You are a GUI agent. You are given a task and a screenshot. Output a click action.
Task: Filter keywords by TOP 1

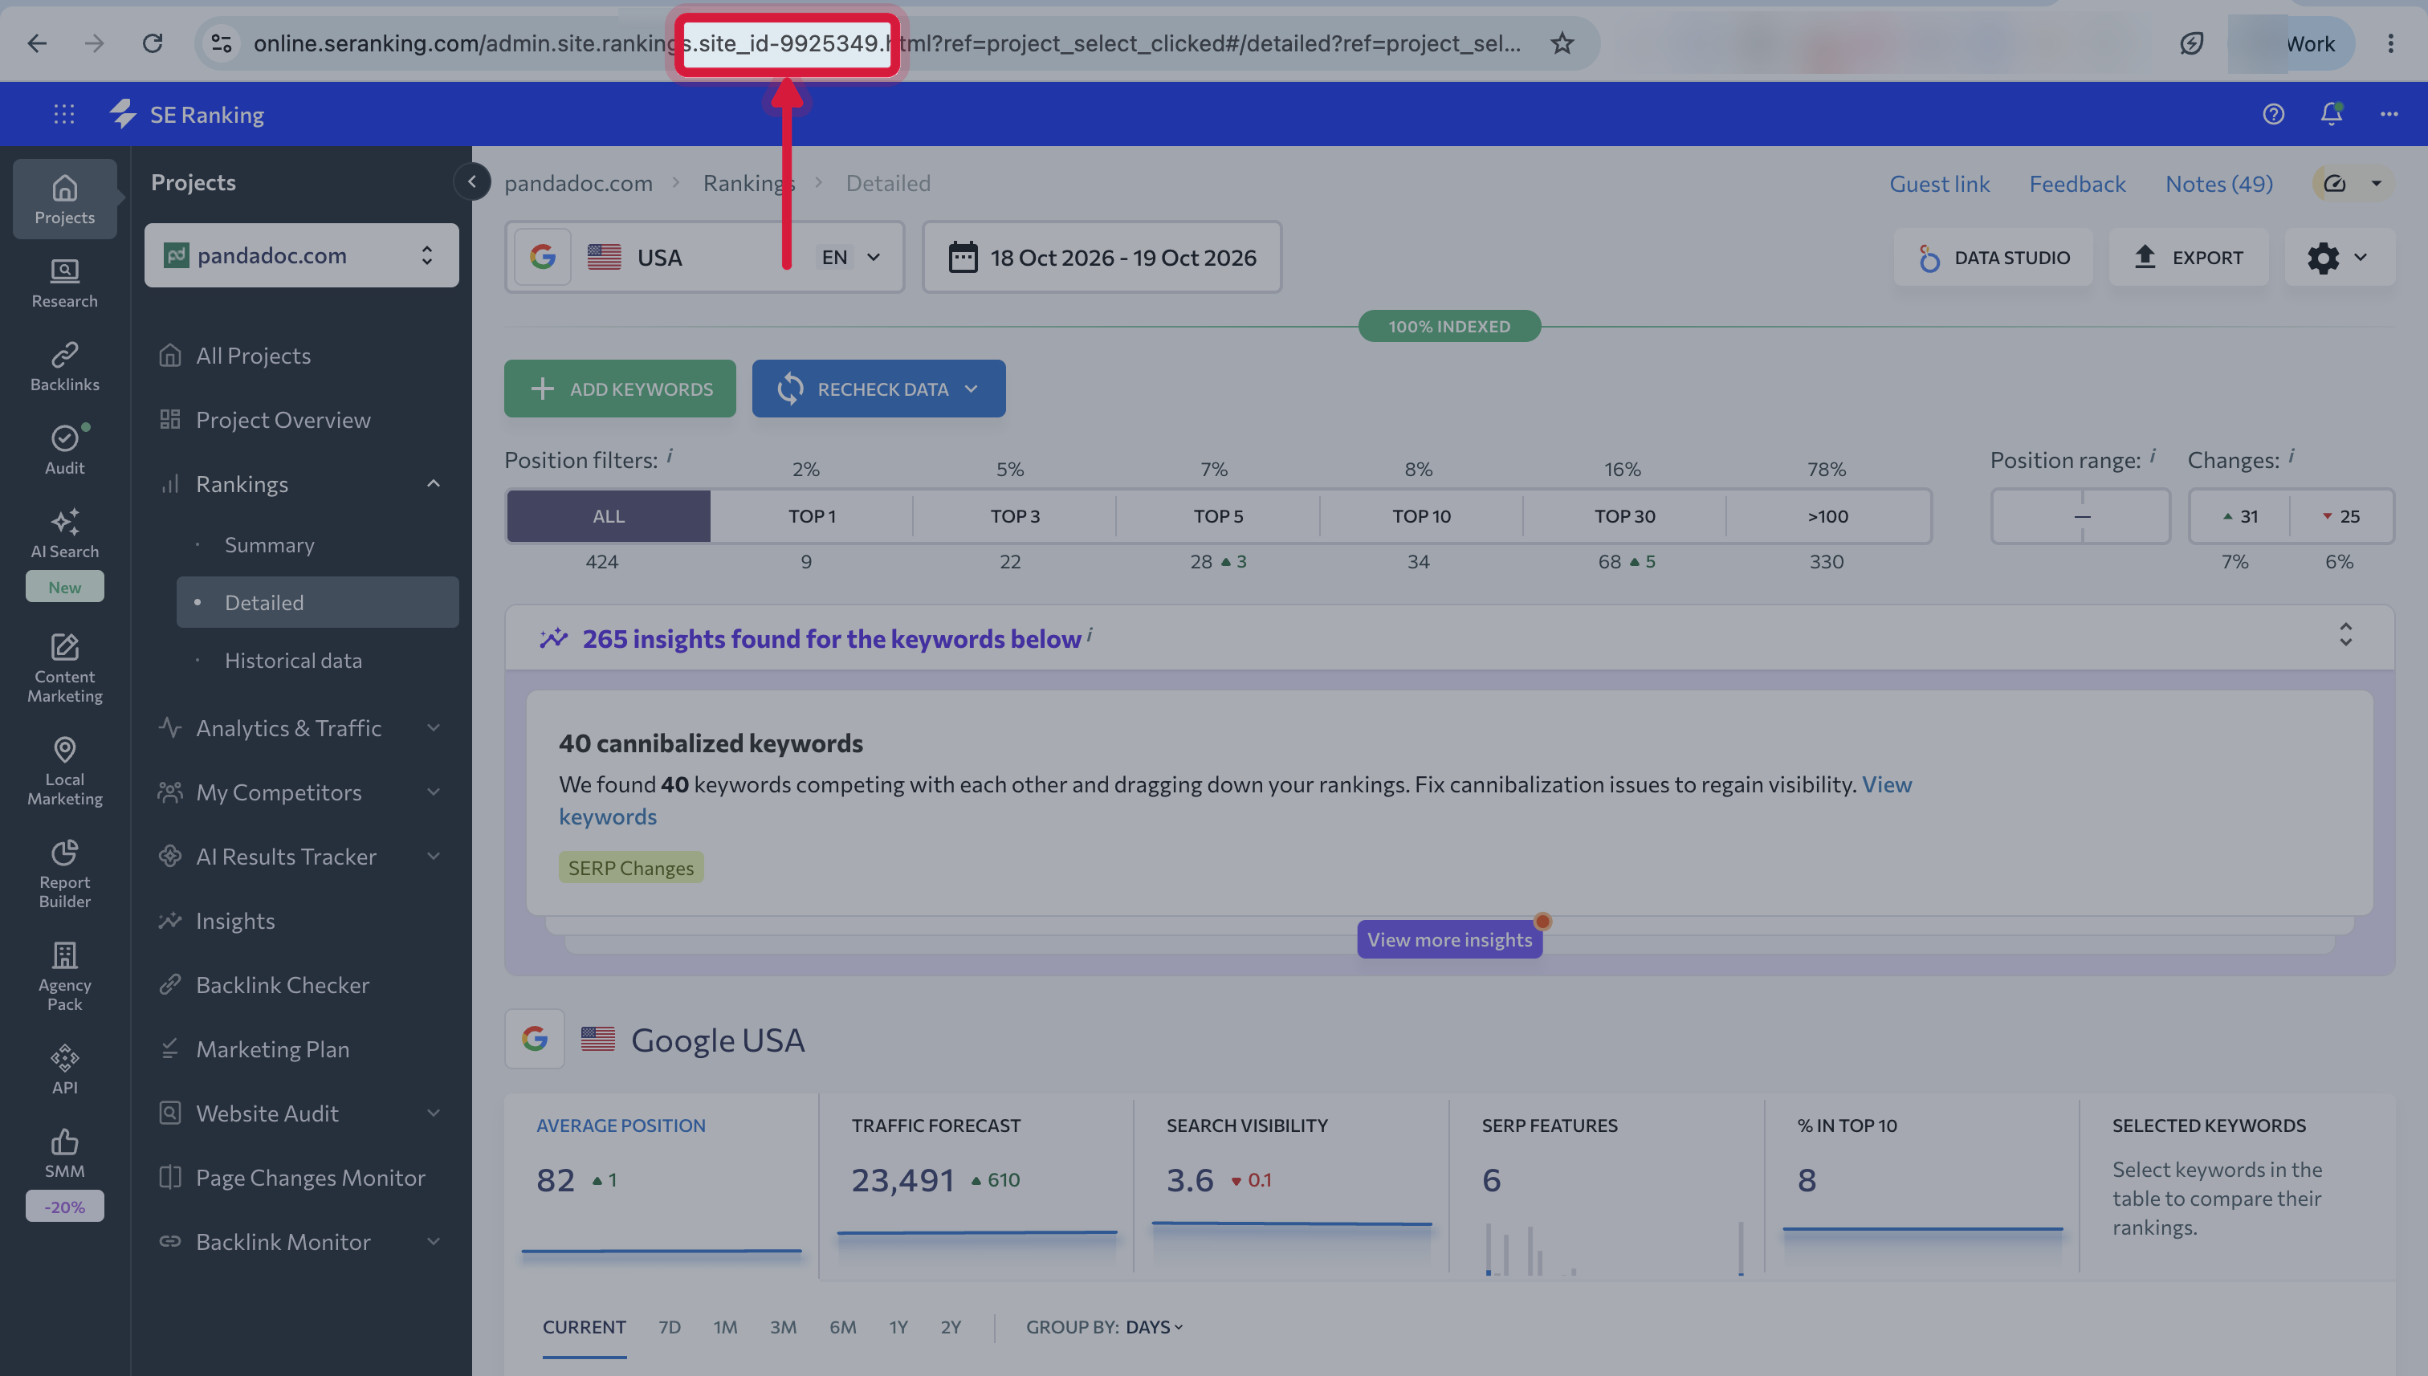[x=812, y=516]
